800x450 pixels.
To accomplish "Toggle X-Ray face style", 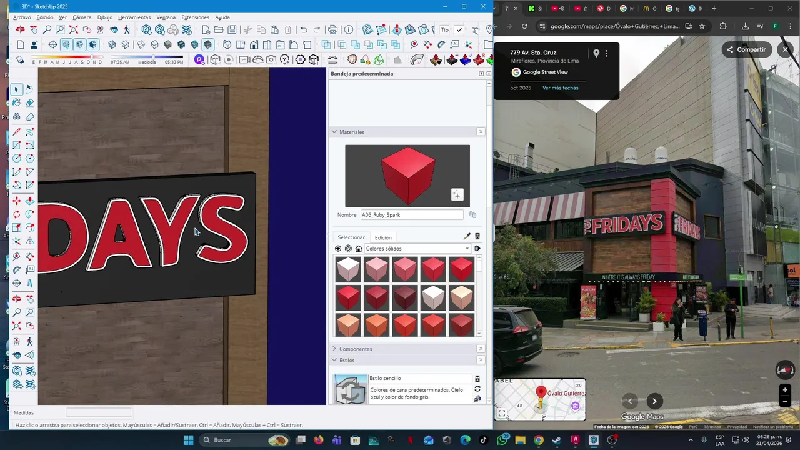I will tap(112, 44).
